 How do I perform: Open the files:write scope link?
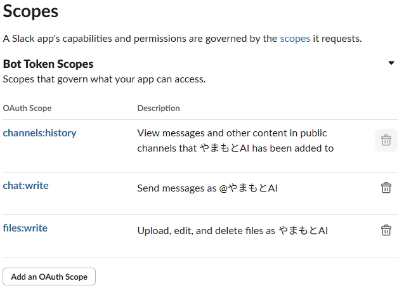click(x=25, y=228)
